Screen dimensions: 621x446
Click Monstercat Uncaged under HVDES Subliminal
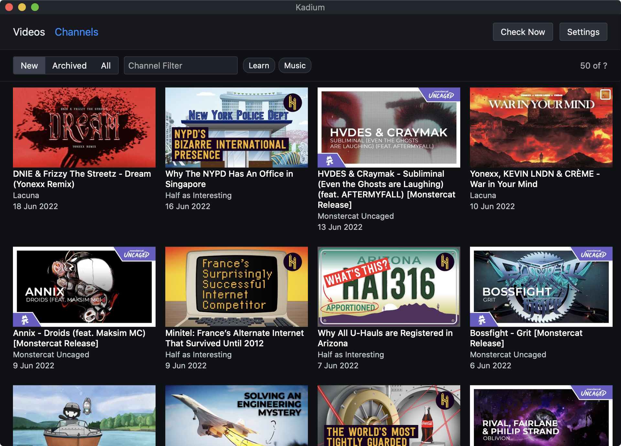pyautogui.click(x=356, y=216)
